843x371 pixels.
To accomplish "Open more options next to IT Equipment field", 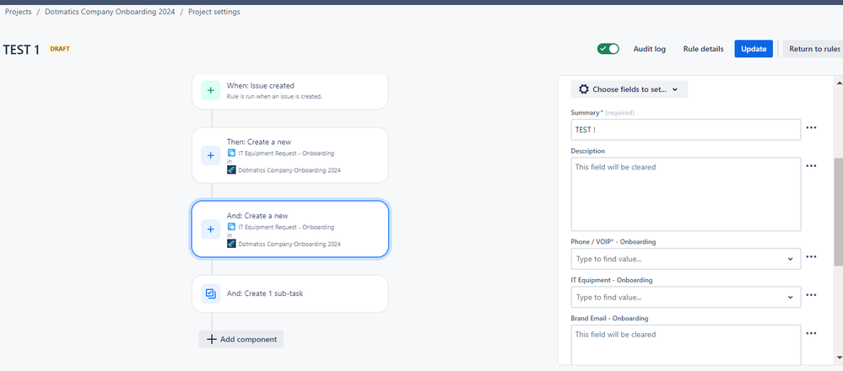I will click(811, 295).
